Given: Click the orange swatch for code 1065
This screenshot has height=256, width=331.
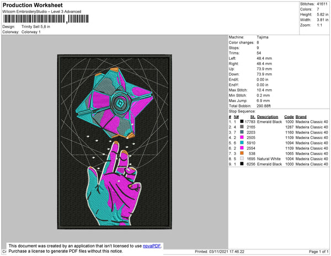Looking at the screenshot, I should (x=242, y=153).
